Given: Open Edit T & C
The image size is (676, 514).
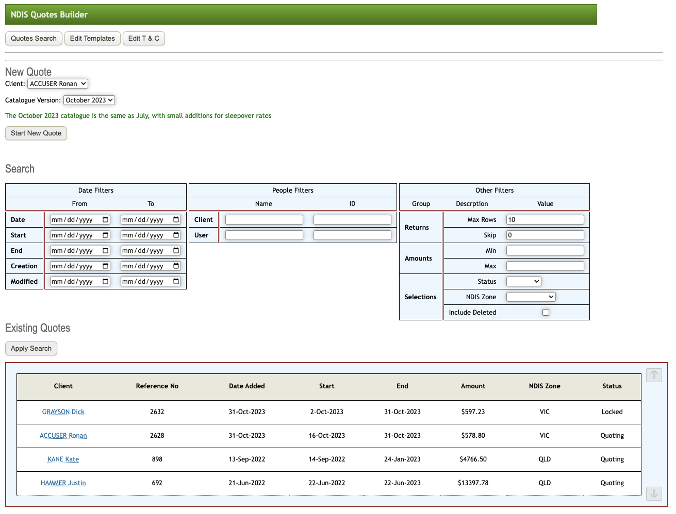Looking at the screenshot, I should point(143,39).
